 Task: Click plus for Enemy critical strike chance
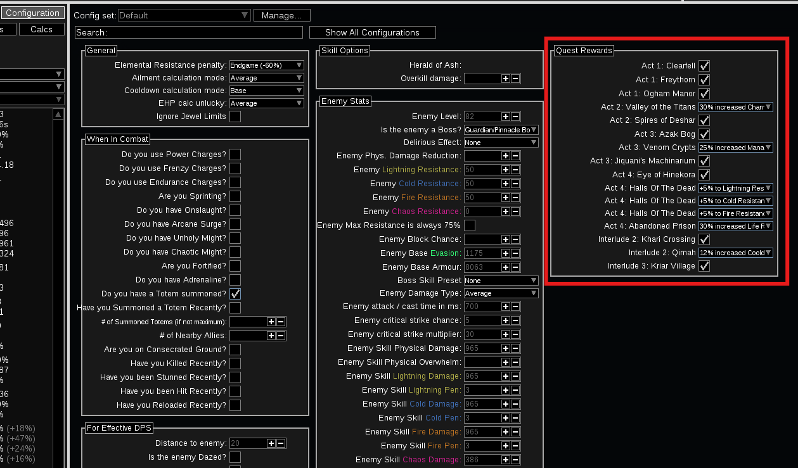tap(506, 320)
